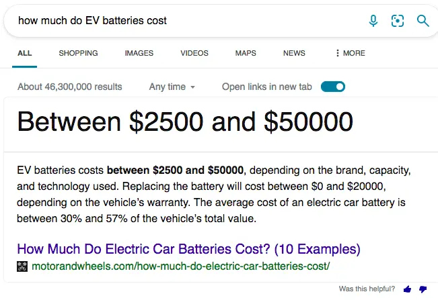Screen dimensions: 438x300
Task: Open the Videos tab
Action: (194, 53)
